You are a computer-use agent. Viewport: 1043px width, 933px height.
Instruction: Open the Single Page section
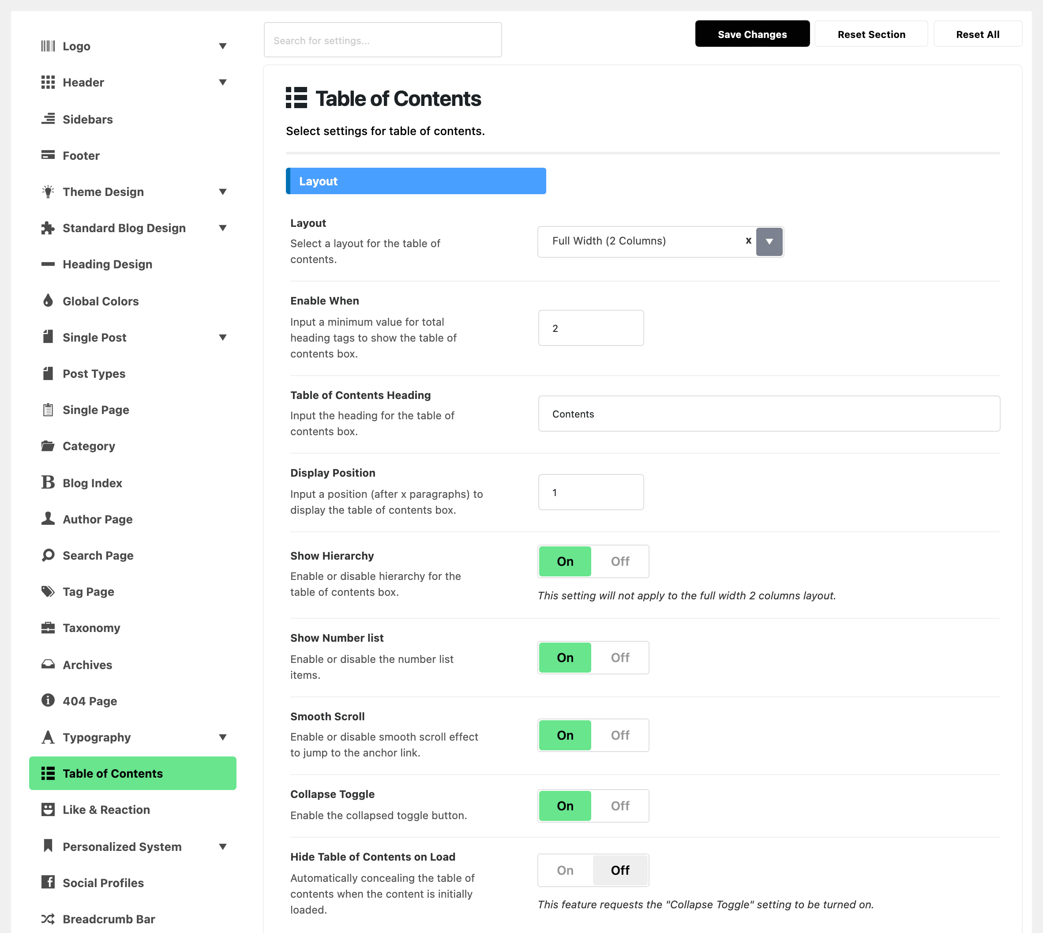pos(133,410)
